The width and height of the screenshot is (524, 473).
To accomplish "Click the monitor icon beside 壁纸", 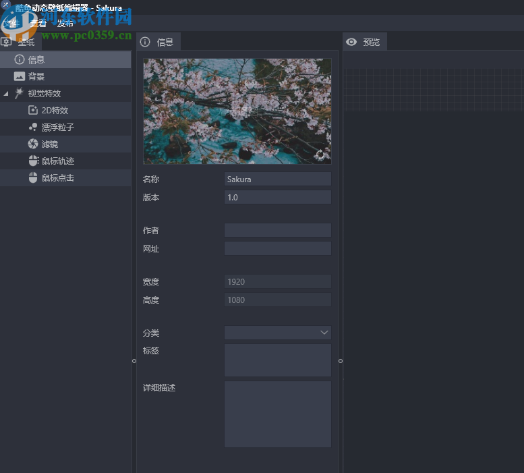I will coord(6,42).
